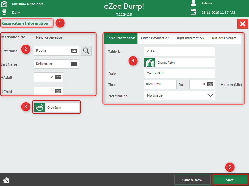Switch to the Table Information tab

point(121,38)
